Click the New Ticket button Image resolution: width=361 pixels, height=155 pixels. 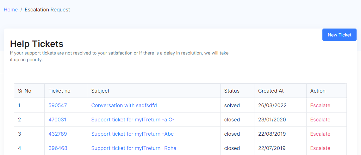(339, 35)
